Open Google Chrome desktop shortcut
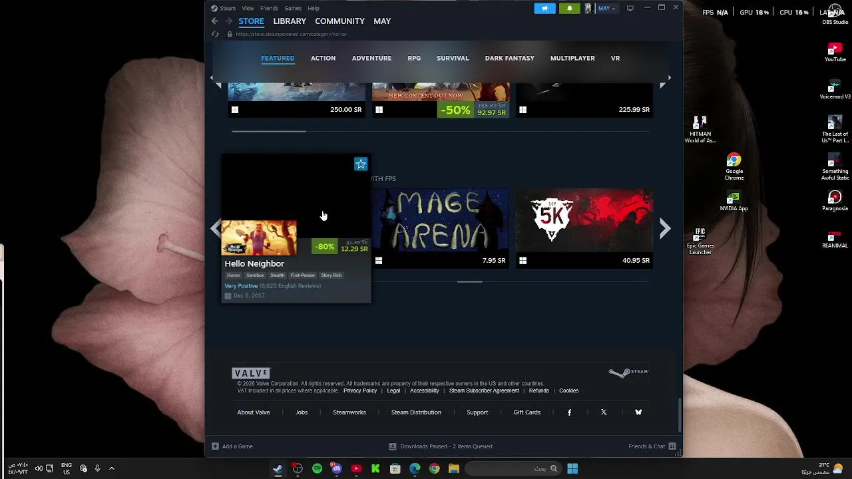The width and height of the screenshot is (852, 479). click(x=734, y=167)
